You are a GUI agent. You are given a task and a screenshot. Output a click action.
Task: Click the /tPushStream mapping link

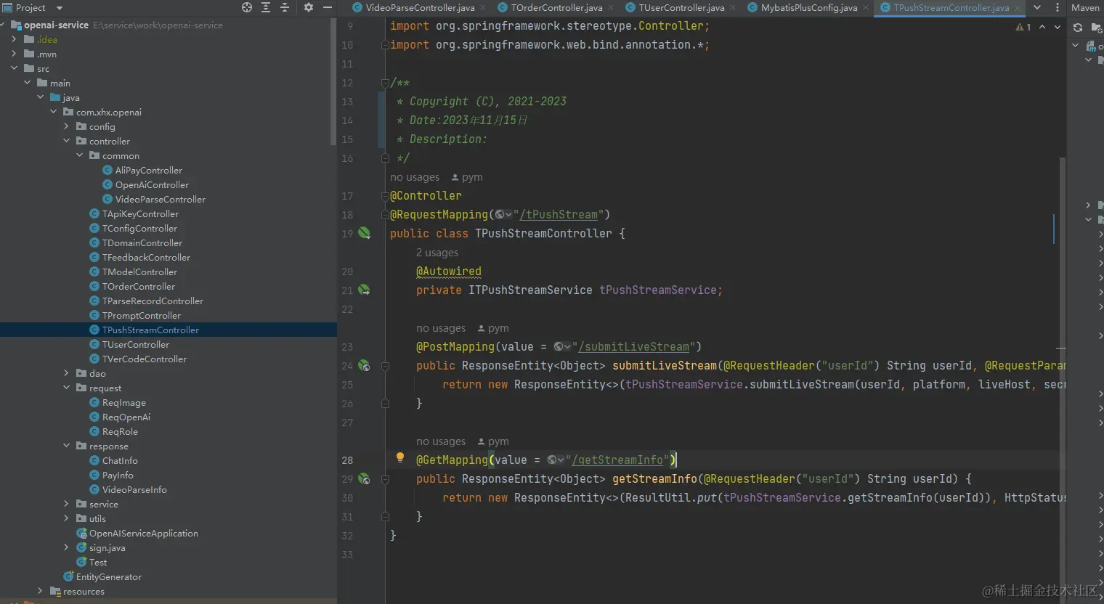559,215
